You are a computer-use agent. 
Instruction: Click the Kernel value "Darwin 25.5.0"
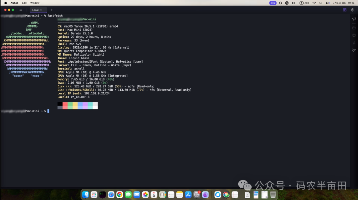[82, 33]
